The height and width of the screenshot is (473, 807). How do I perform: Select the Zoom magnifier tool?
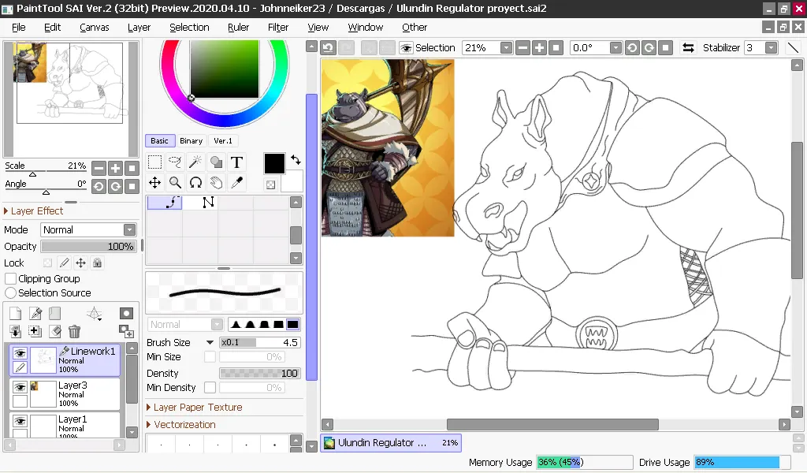[x=175, y=182]
